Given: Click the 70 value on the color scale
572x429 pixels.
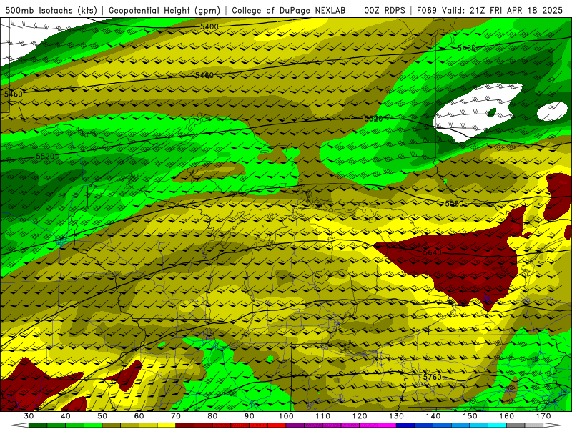Looking at the screenshot, I should 176,416.
